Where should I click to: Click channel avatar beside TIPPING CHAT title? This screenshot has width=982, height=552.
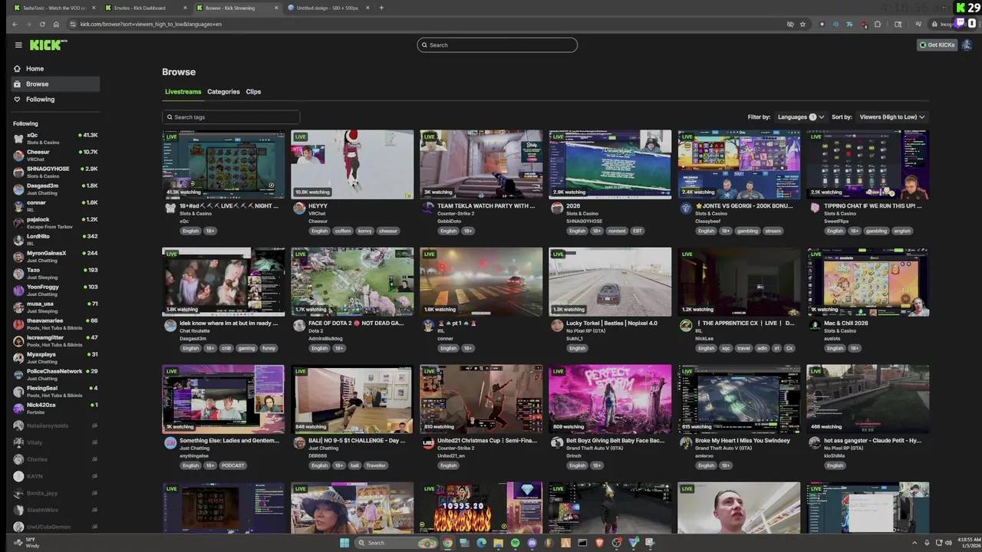point(814,208)
